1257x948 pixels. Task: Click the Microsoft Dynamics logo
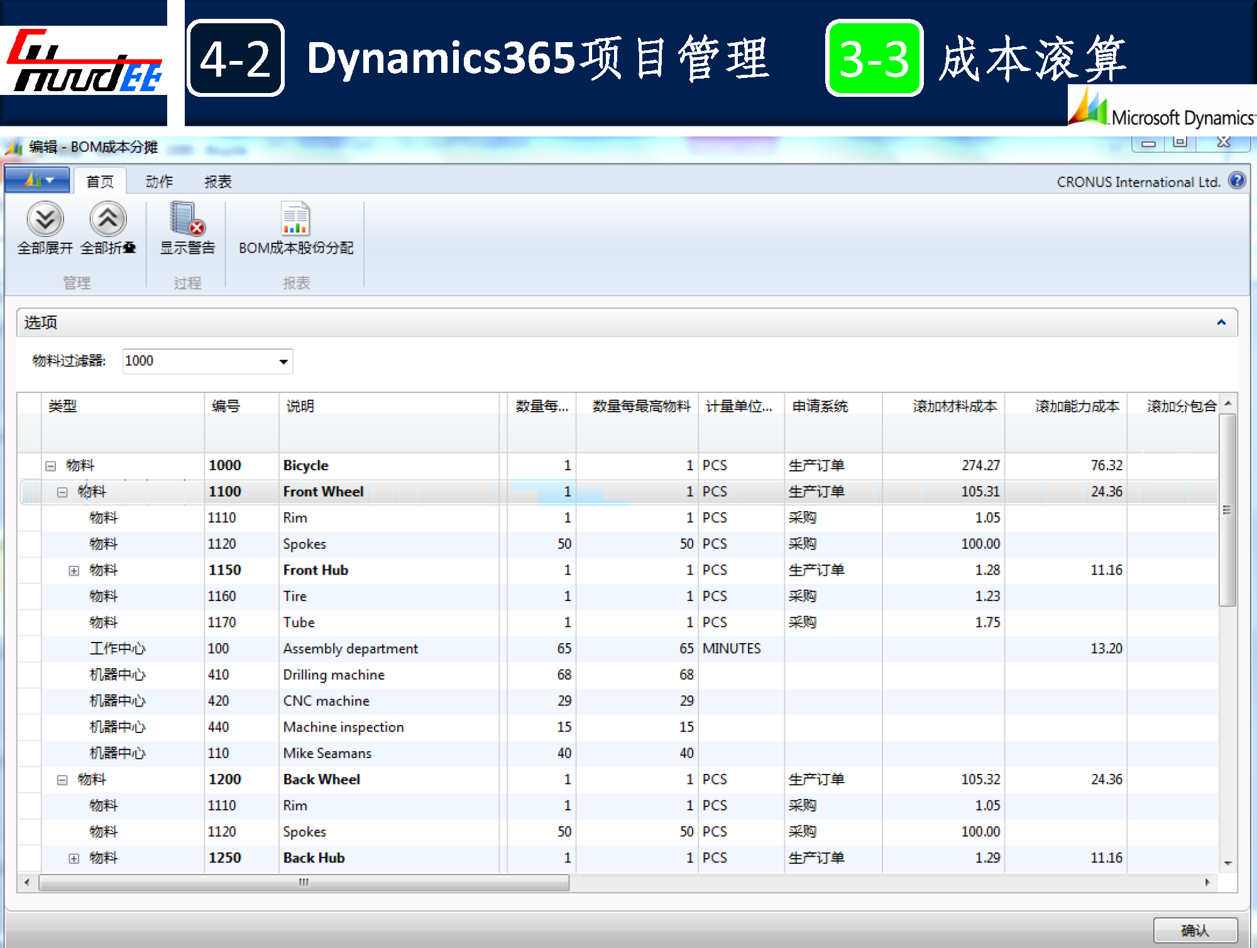point(1163,109)
